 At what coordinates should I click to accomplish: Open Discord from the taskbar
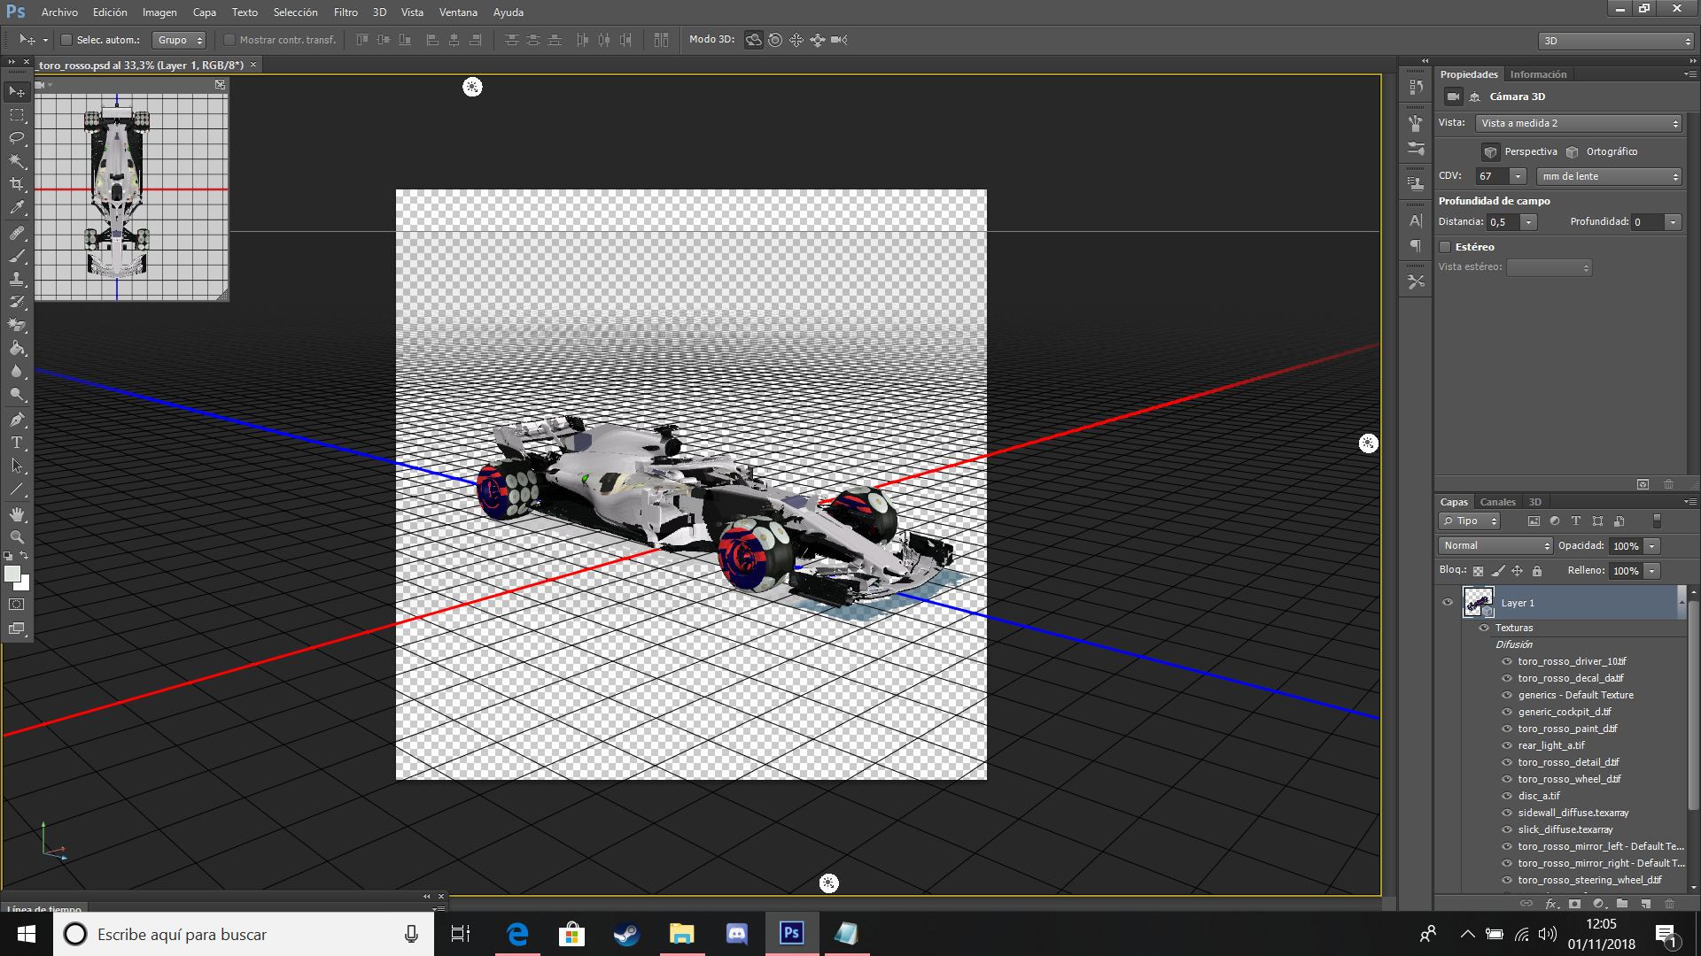click(x=736, y=934)
